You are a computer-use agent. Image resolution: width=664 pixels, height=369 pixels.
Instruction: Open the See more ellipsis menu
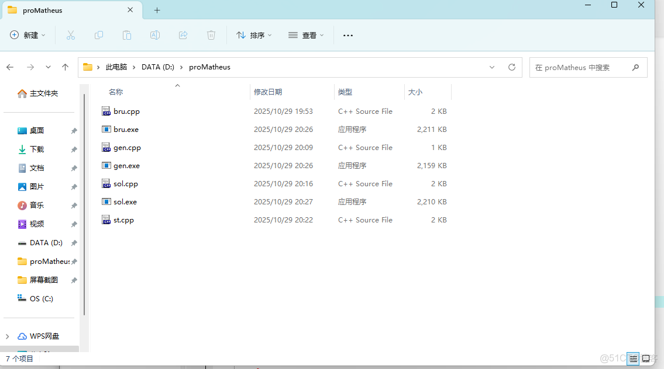tap(348, 35)
